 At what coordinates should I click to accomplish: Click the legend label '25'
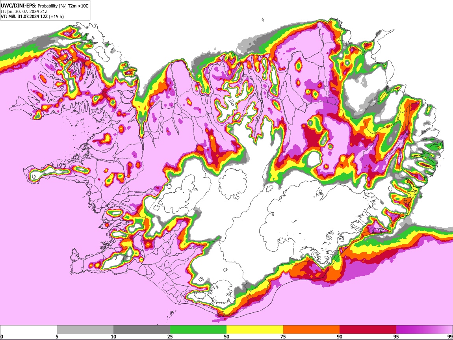(170, 336)
